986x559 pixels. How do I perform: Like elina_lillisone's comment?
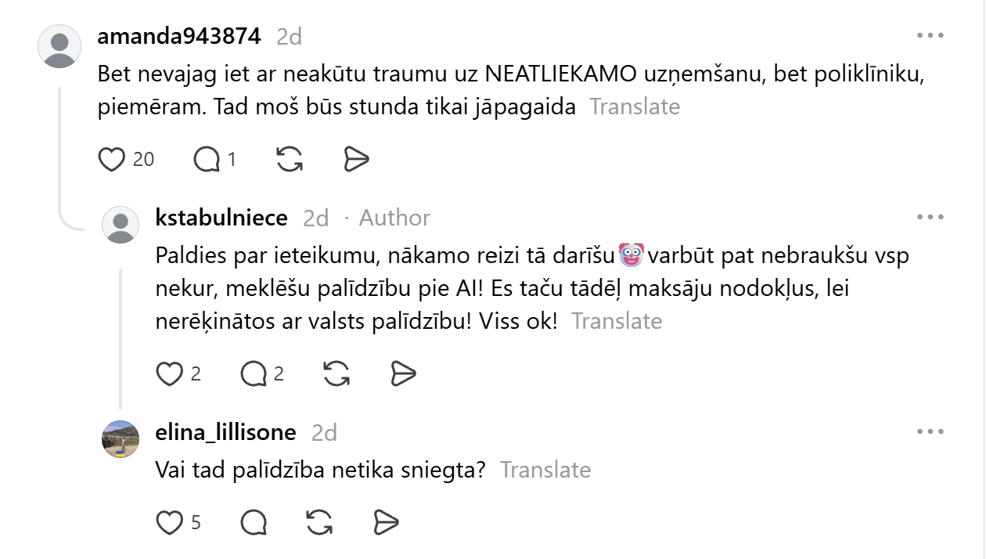tap(169, 522)
